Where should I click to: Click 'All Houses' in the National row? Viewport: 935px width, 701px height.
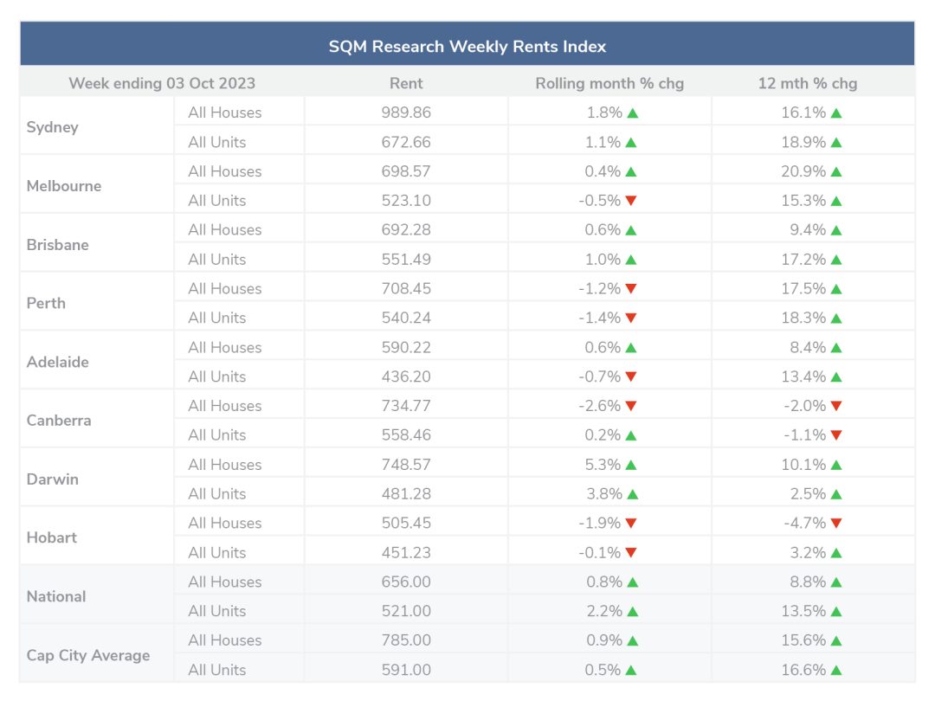tap(225, 582)
